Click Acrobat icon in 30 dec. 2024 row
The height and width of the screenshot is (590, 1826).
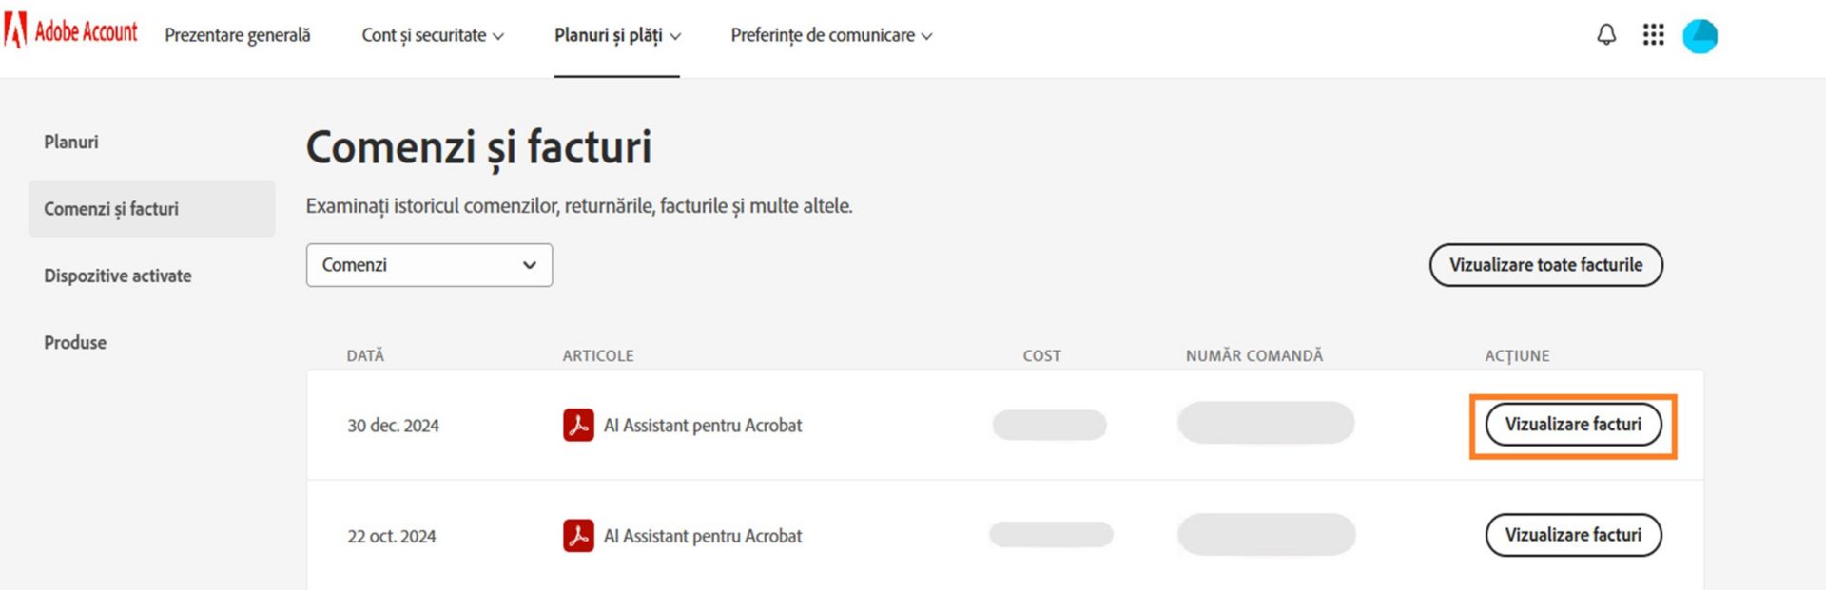pyautogui.click(x=578, y=425)
